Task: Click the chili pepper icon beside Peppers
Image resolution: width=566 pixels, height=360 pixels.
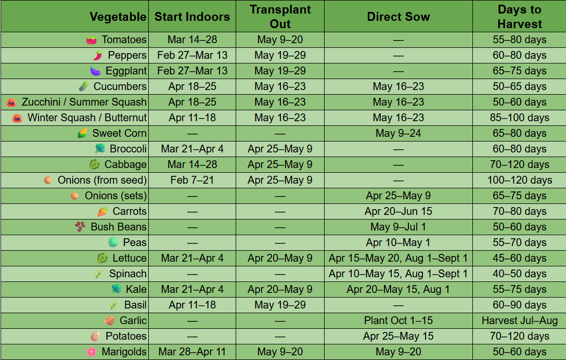Action: (97, 56)
